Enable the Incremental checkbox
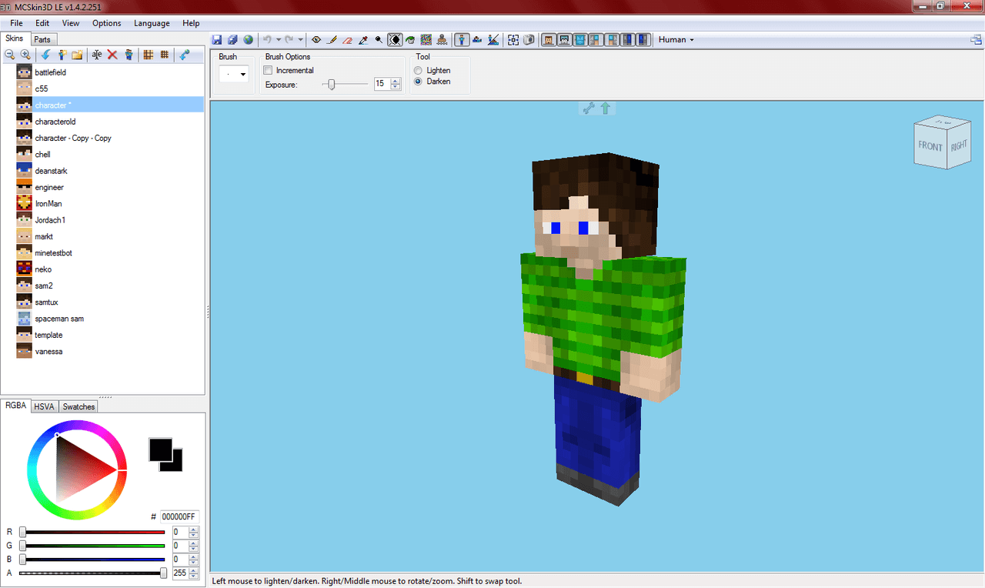This screenshot has width=985, height=588. tap(269, 71)
